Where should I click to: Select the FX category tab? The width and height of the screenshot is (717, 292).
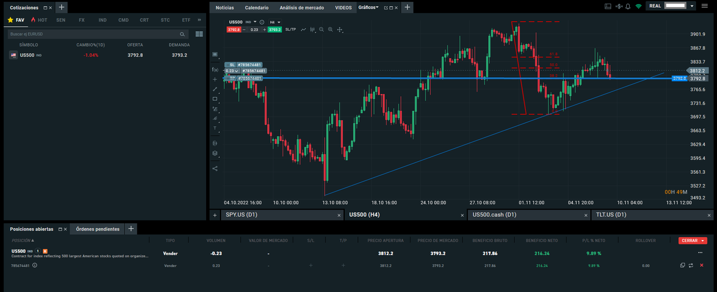82,20
